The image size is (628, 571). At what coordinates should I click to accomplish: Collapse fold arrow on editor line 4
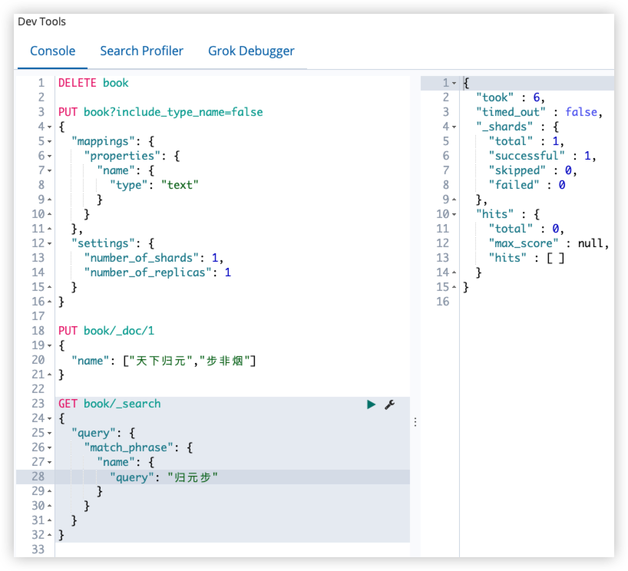tap(50, 127)
